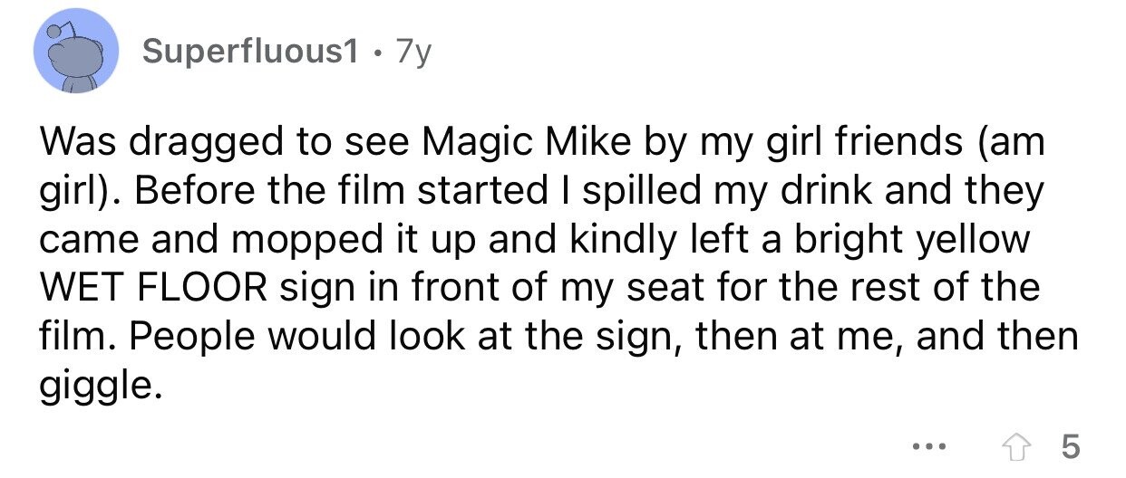Upvote the comment with the arrow
Image resolution: width=1126 pixels, height=478 pixels.
click(x=1026, y=447)
